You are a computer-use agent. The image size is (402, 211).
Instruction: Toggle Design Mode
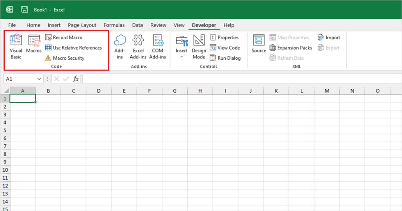tap(199, 47)
